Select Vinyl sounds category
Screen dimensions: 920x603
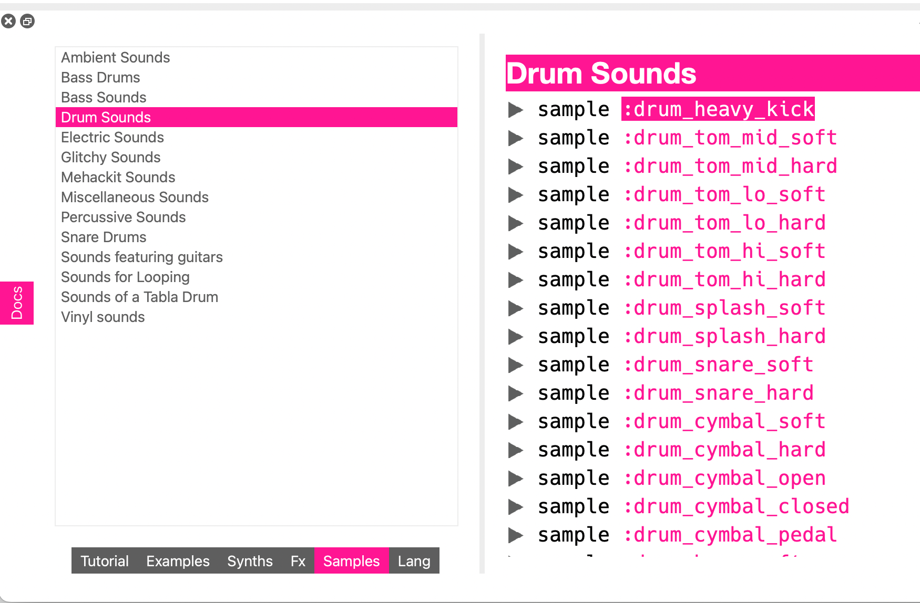click(257, 317)
